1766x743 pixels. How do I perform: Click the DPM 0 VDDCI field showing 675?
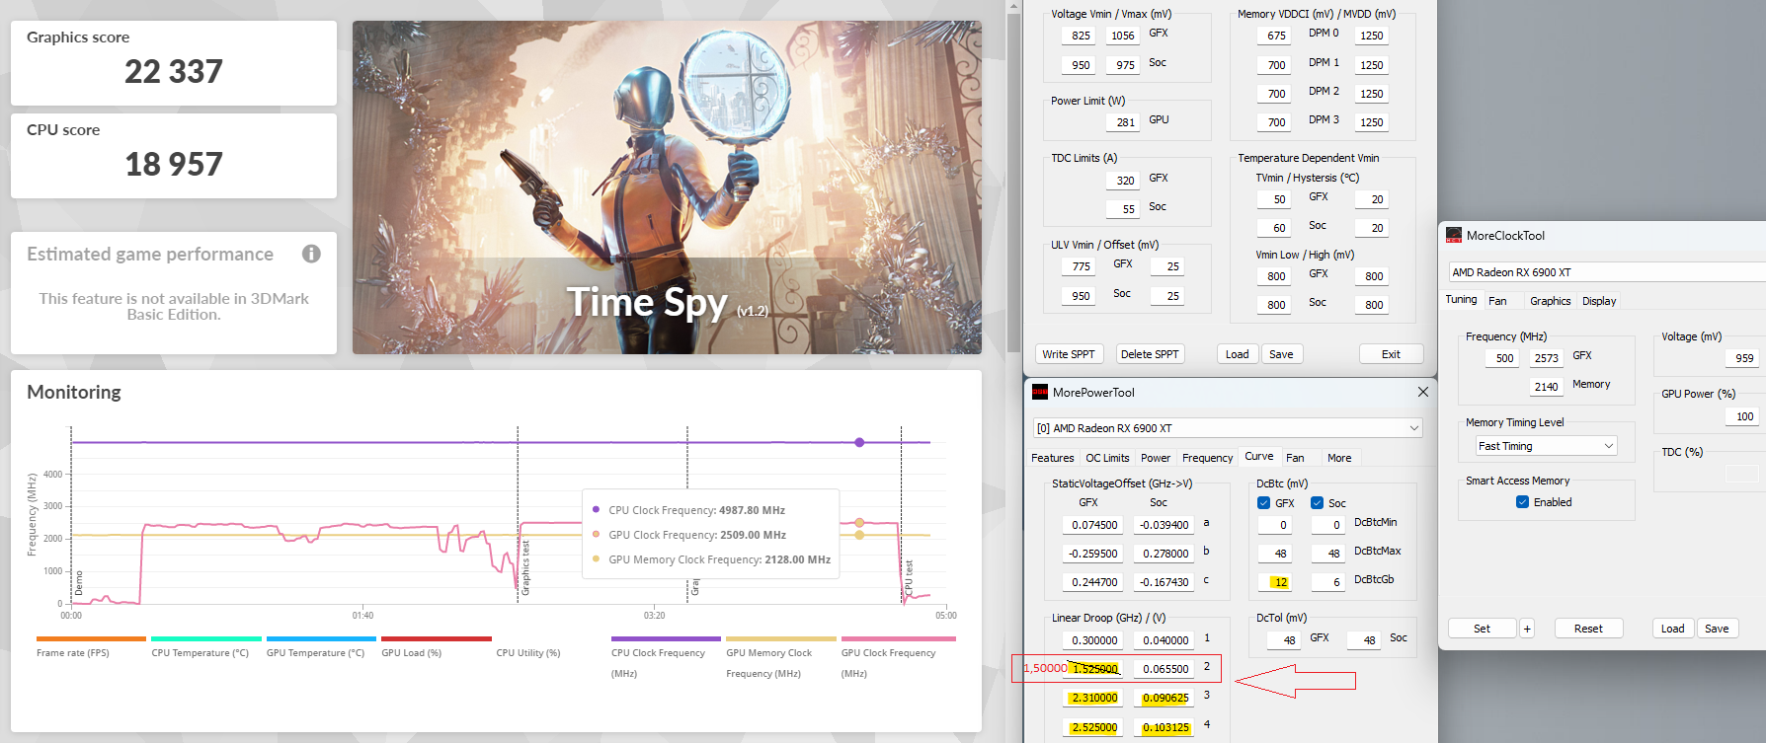(1274, 36)
